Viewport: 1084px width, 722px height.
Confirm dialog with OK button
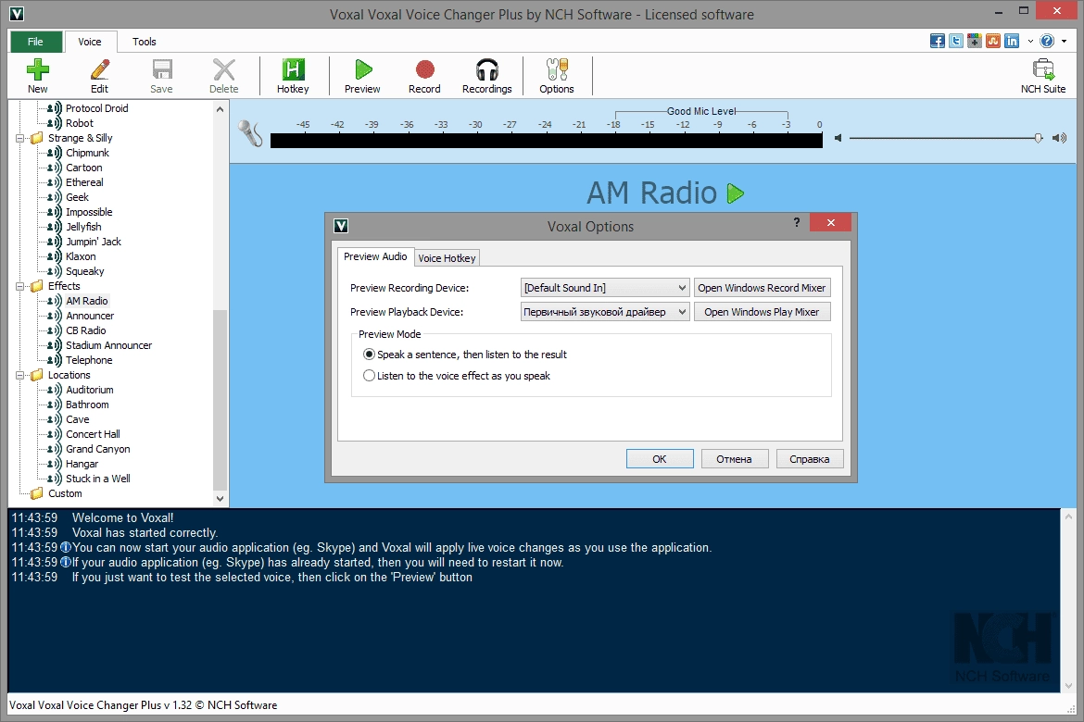point(660,459)
